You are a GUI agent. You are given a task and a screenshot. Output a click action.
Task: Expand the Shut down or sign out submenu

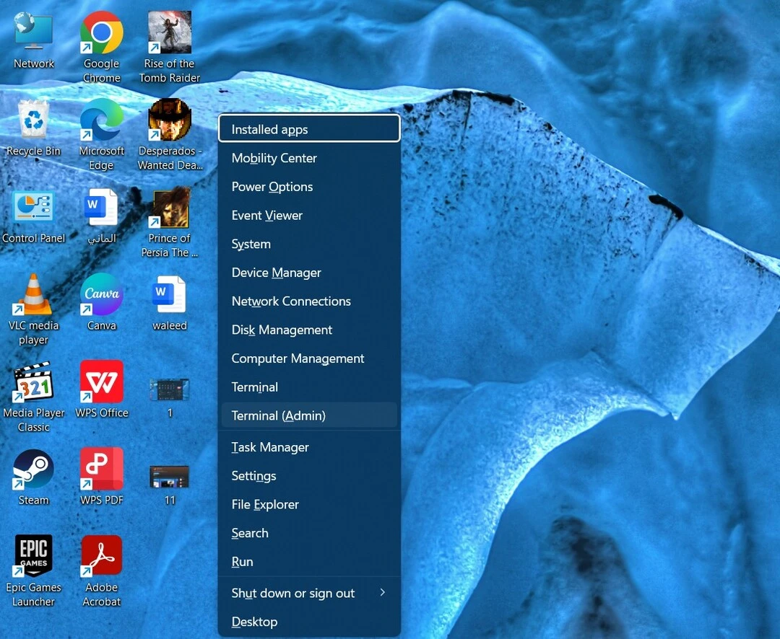(309, 593)
